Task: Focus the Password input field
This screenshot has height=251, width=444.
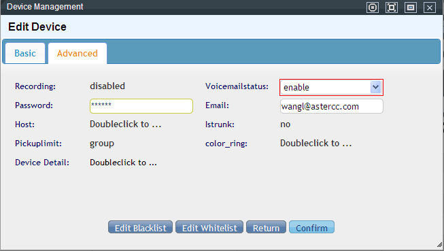Action: (141, 106)
